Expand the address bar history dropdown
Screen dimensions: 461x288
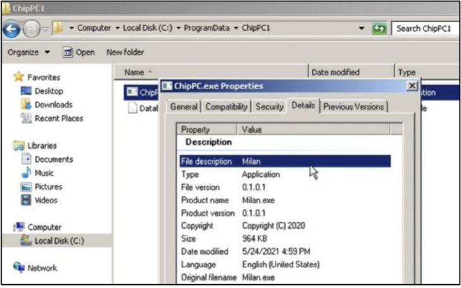(x=361, y=28)
